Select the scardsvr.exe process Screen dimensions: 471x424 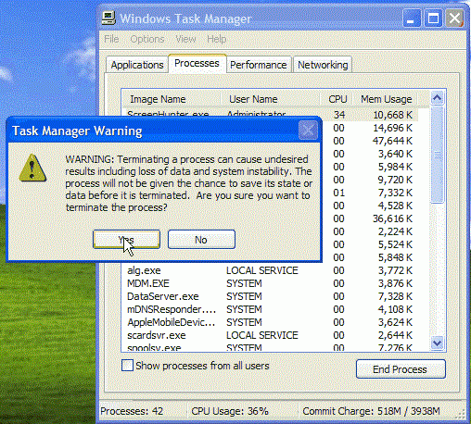pos(271,335)
